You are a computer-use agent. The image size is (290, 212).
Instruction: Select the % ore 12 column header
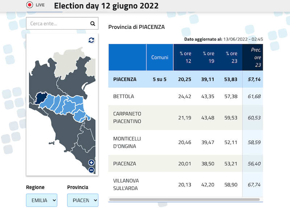click(x=185, y=57)
